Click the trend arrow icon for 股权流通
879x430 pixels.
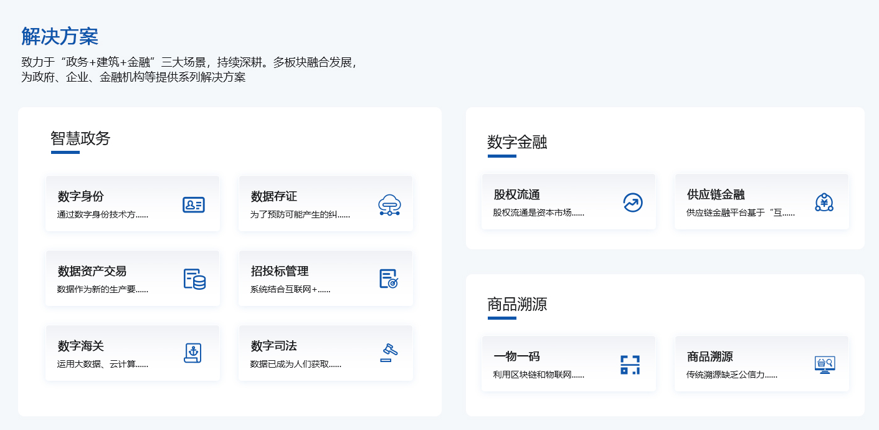coord(632,203)
